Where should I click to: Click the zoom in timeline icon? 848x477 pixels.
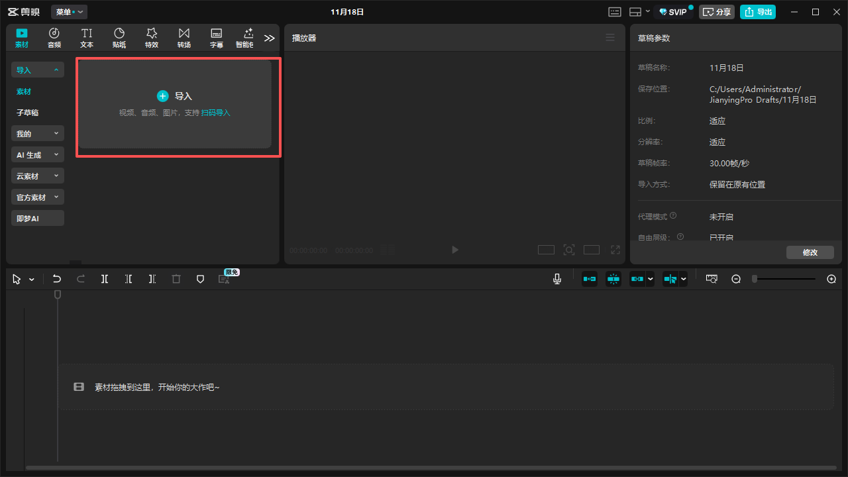(x=831, y=279)
